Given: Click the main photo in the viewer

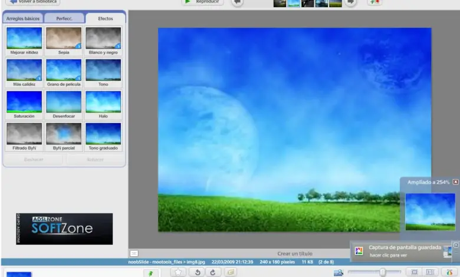Looking at the screenshot, I should coord(294,130).
